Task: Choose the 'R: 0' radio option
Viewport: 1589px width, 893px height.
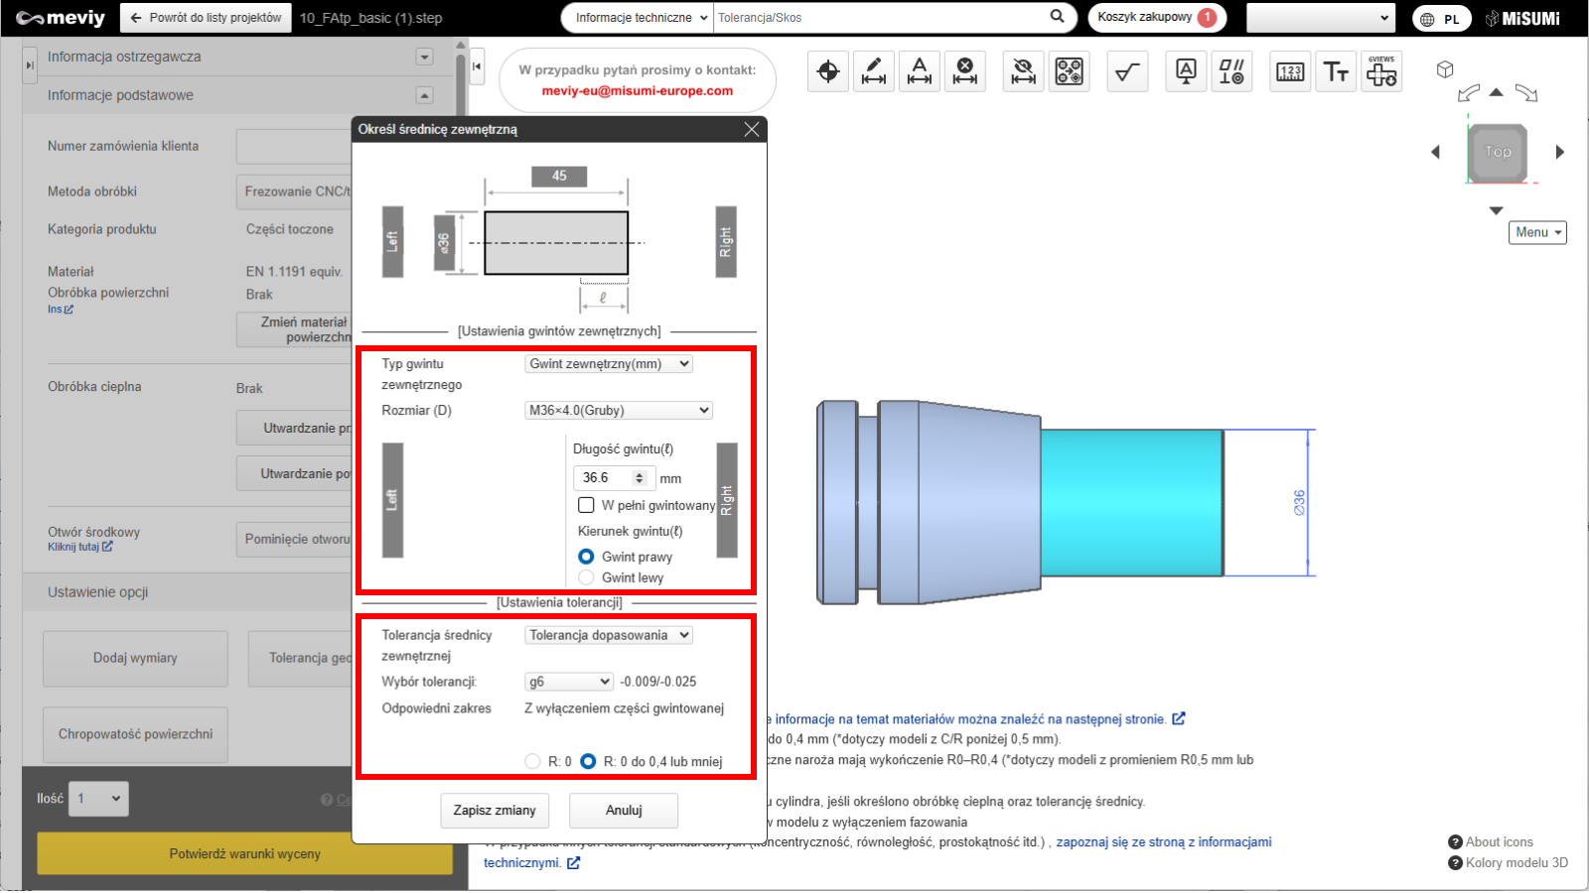Action: [532, 761]
